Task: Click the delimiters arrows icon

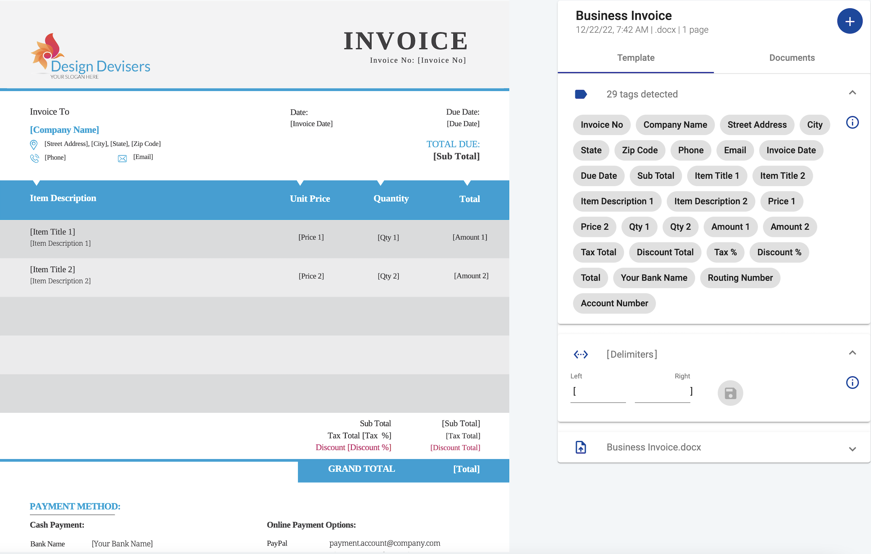Action: click(x=581, y=354)
